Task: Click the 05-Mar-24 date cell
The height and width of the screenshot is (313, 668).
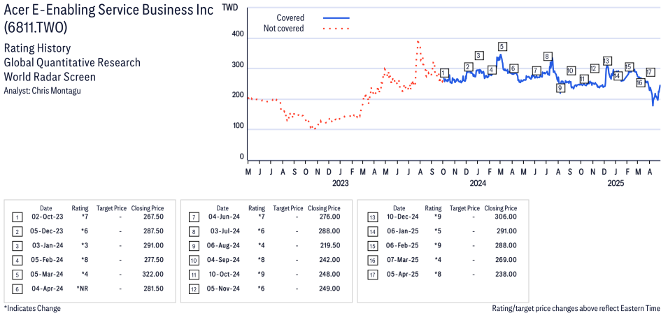Action: tap(46, 274)
